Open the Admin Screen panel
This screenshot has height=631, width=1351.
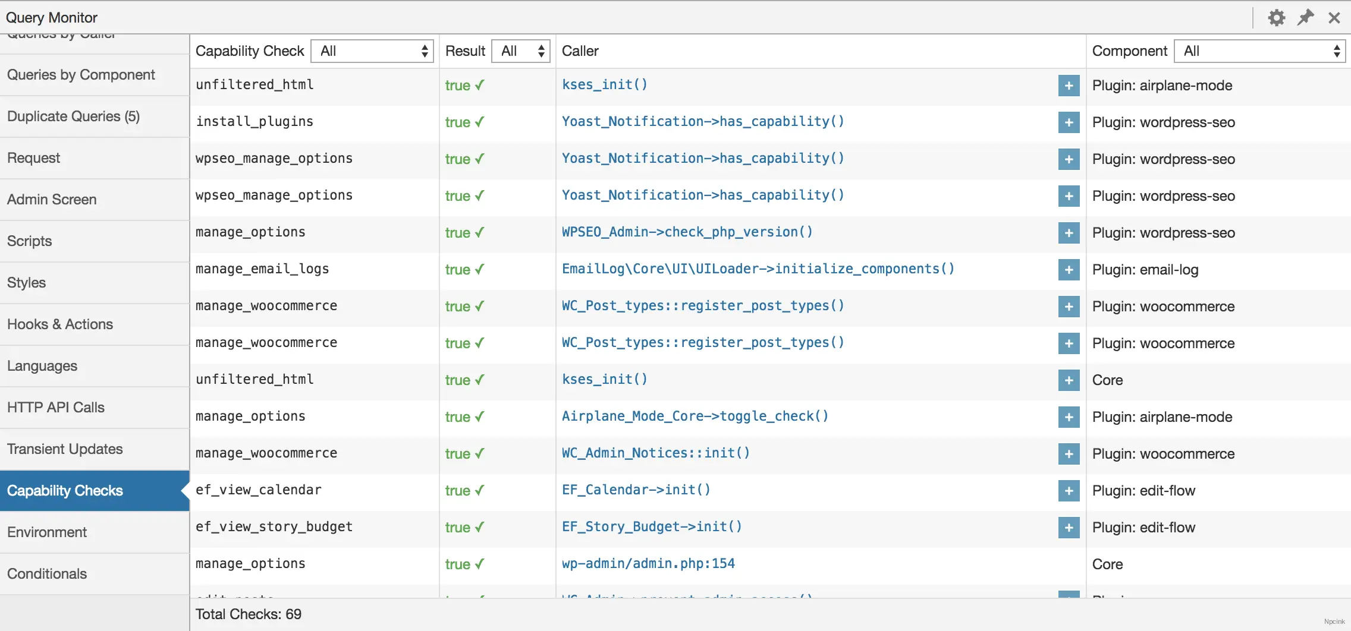(x=52, y=200)
